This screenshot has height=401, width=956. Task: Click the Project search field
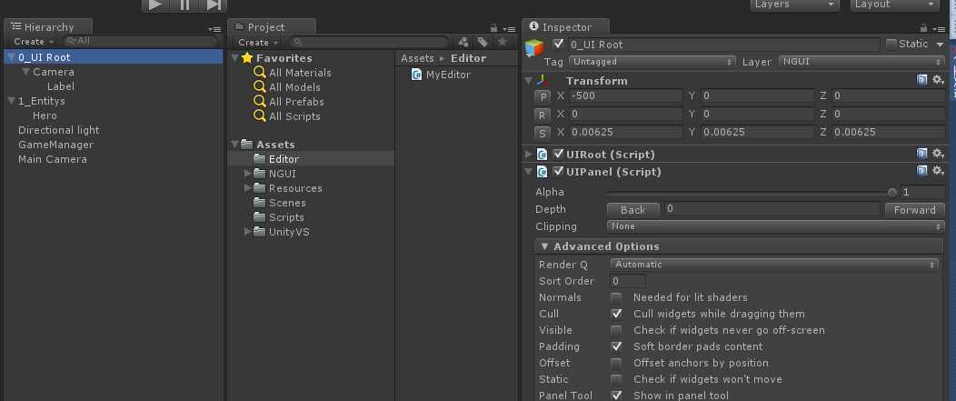click(x=370, y=42)
